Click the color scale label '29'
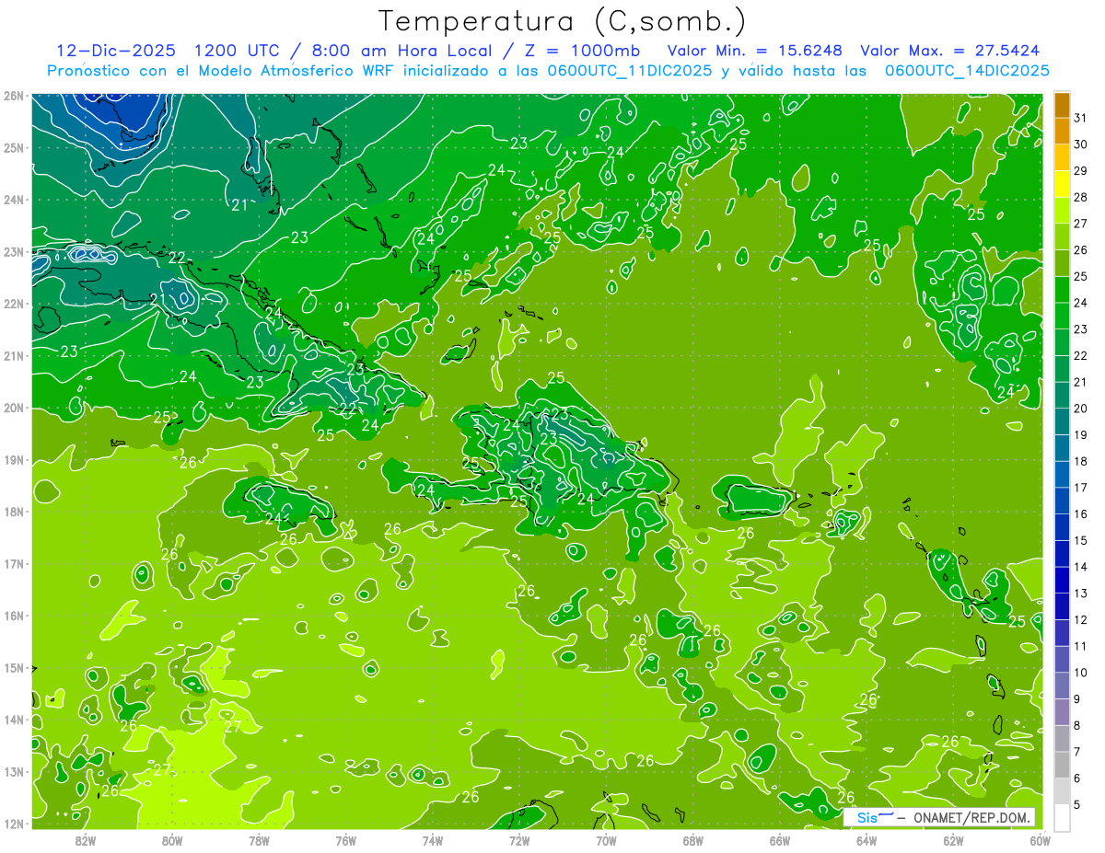Image resolution: width=1105 pixels, height=853 pixels. coord(1081,170)
